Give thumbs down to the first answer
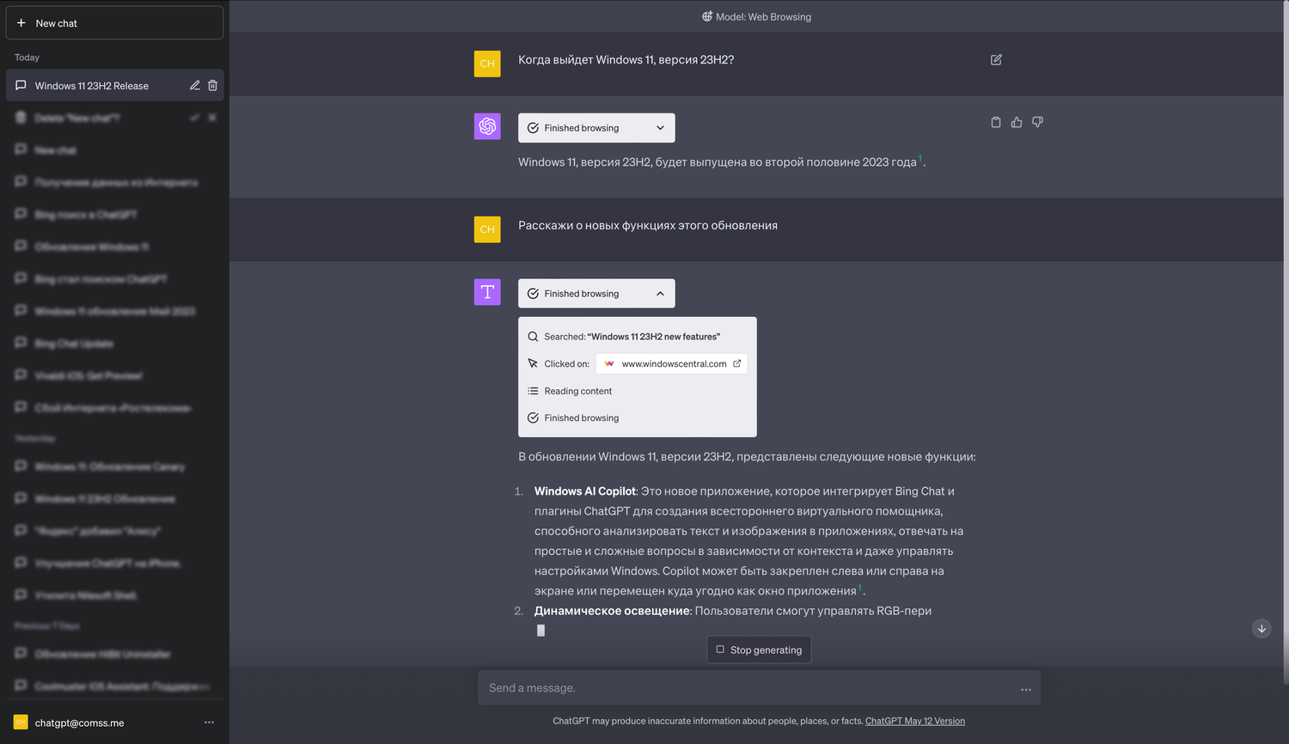Viewport: 1289px width, 744px height. 1037,122
